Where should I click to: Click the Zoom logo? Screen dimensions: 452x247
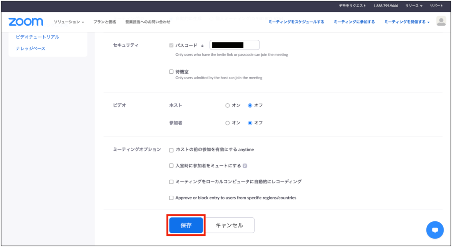[x=26, y=22]
